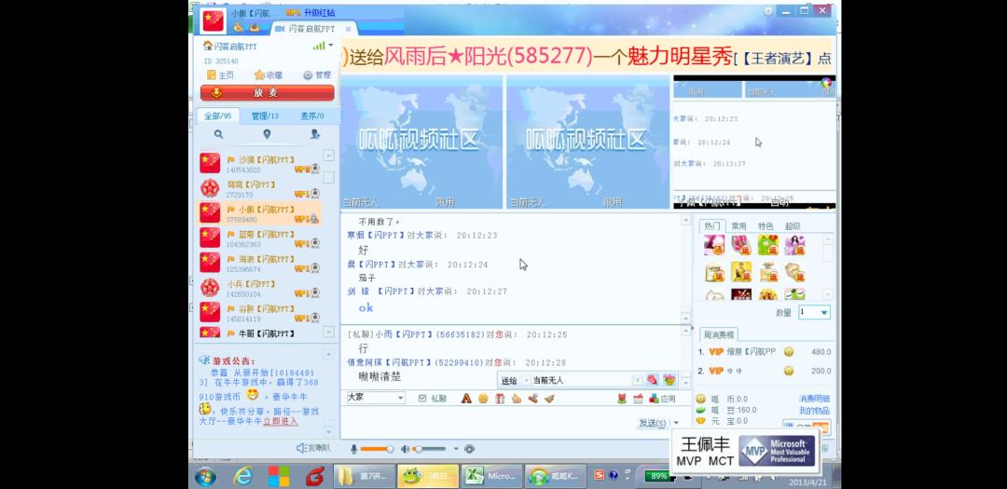1007x489 pixels.
Task: Click the webcam icon beside 沙漠 user
Action: [315, 169]
